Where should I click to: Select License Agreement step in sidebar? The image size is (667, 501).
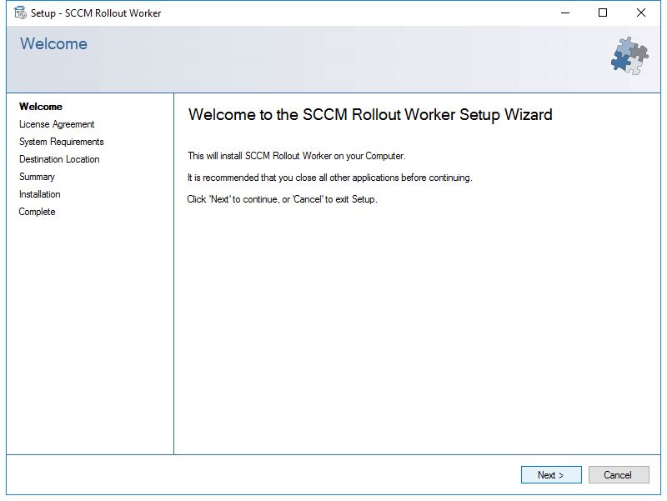point(57,124)
